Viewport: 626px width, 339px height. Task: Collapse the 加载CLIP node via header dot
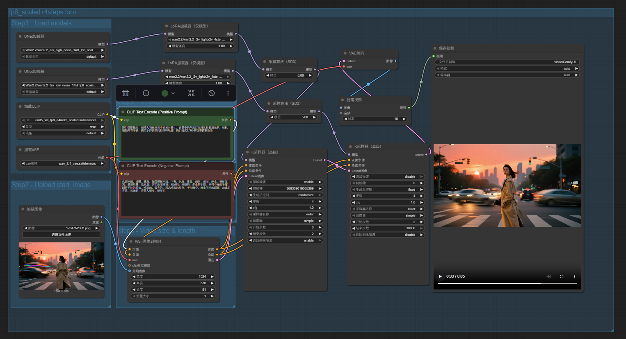(x=20, y=106)
